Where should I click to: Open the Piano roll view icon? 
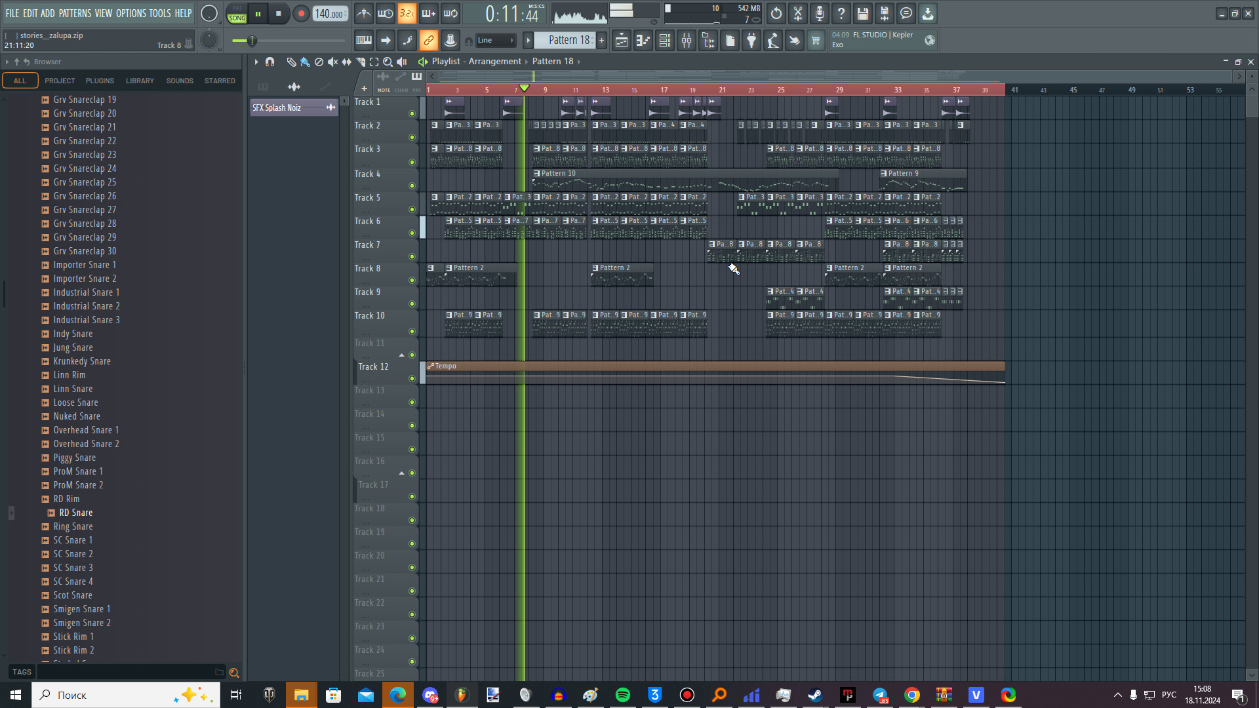coord(643,41)
